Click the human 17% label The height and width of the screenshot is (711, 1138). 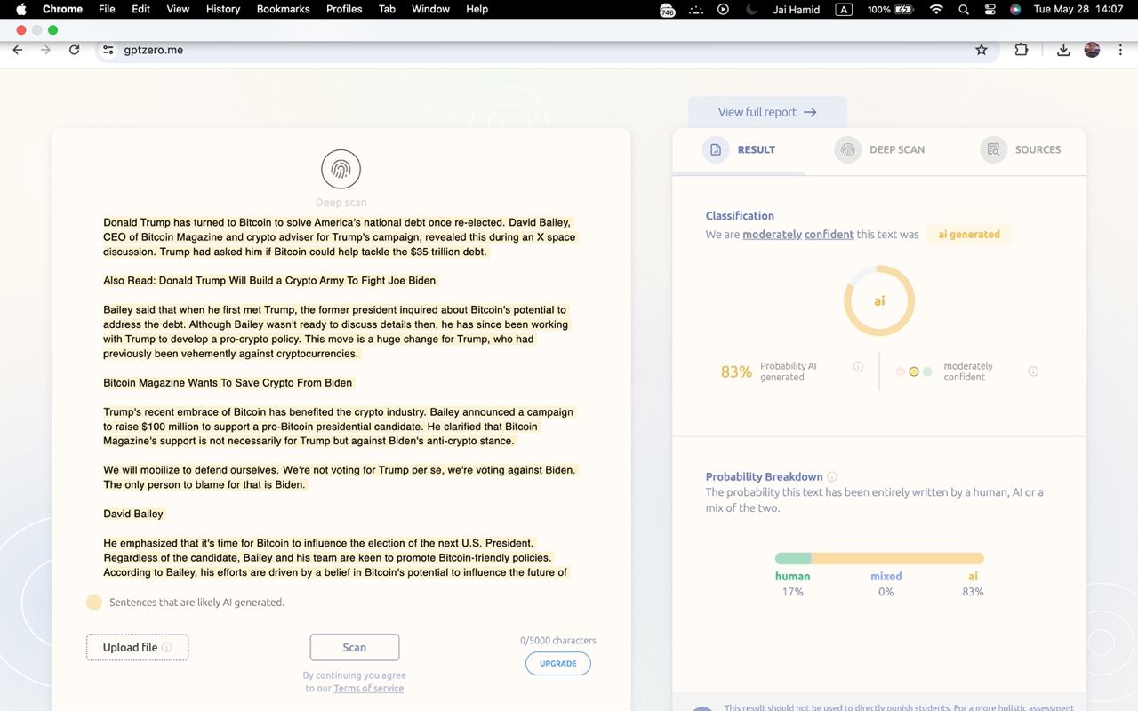pyautogui.click(x=792, y=584)
